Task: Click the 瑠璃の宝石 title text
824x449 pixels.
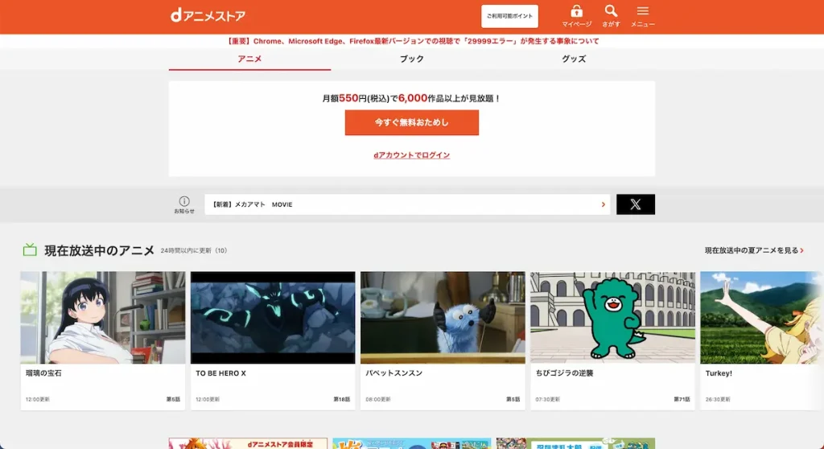Action: point(43,373)
